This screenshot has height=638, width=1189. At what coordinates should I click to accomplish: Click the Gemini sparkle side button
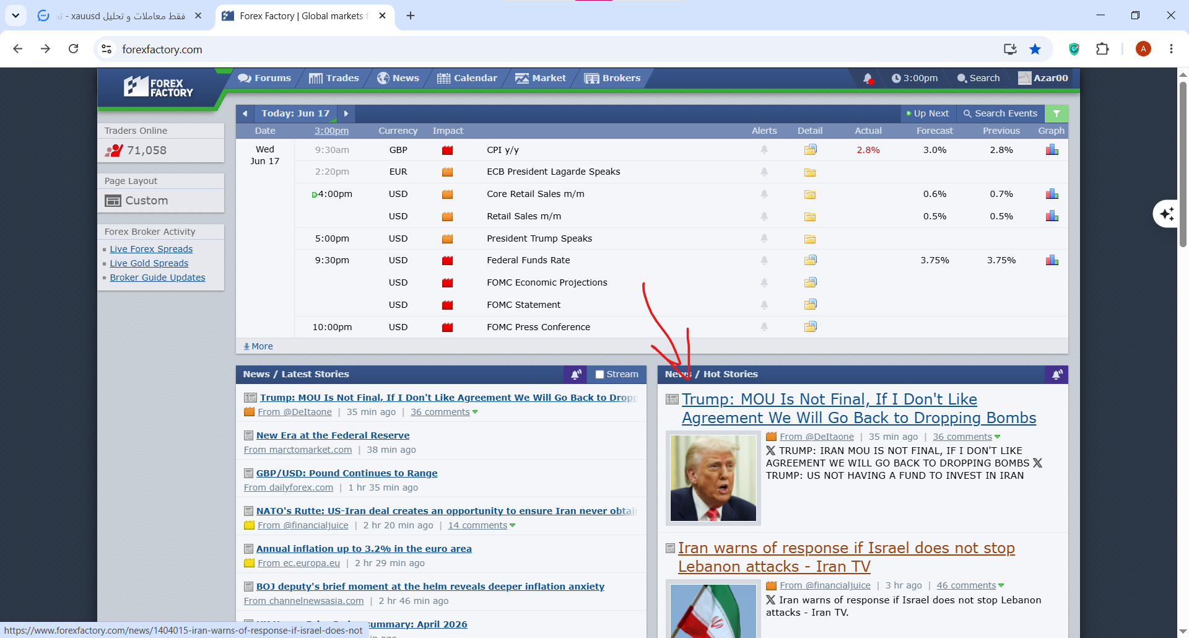pos(1167,214)
